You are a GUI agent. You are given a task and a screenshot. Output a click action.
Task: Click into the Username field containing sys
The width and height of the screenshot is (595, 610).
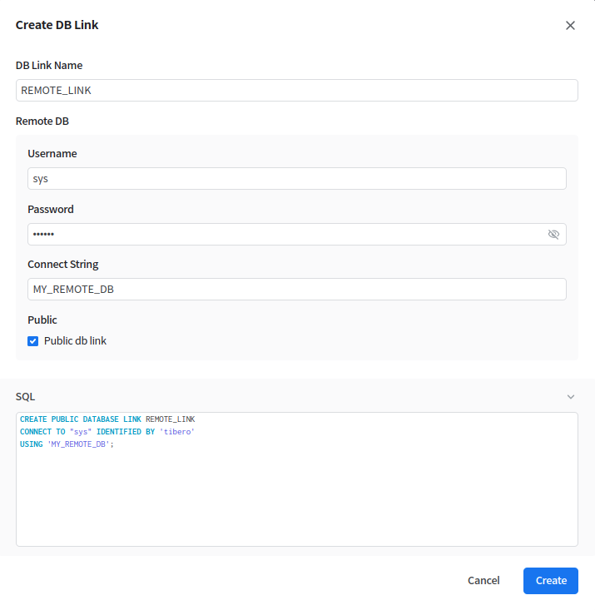296,179
